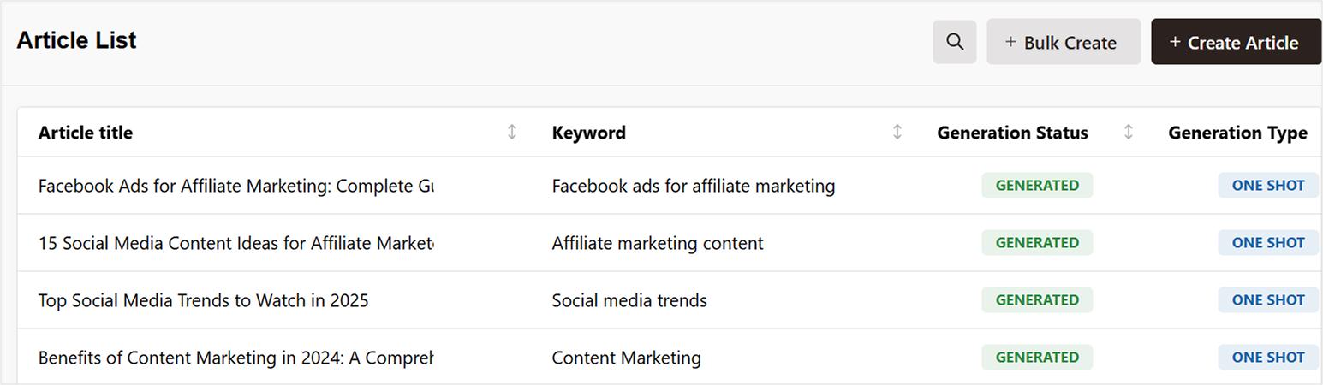Image resolution: width=1323 pixels, height=385 pixels.
Task: Click the Generation Status column header
Action: click(1012, 133)
